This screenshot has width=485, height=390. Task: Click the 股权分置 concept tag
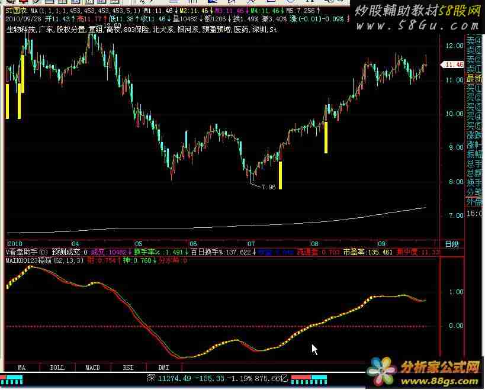click(70, 30)
